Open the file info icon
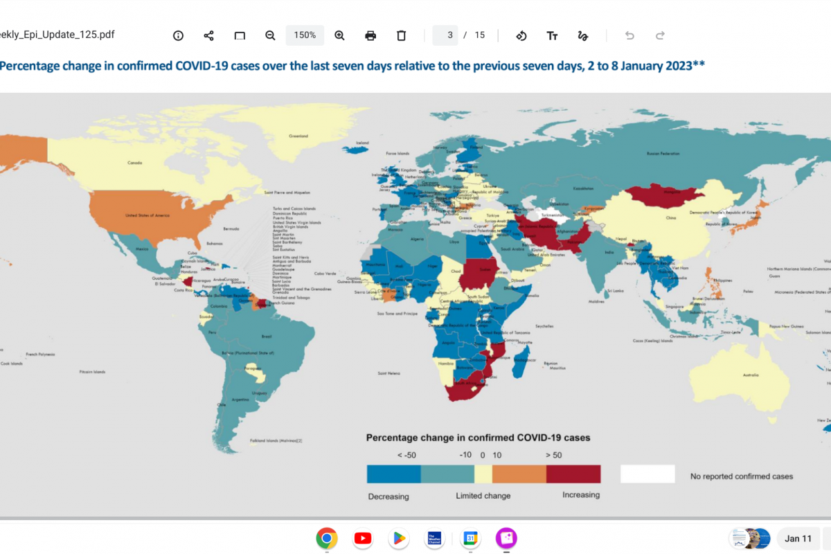This screenshot has height=554, width=831. [178, 35]
